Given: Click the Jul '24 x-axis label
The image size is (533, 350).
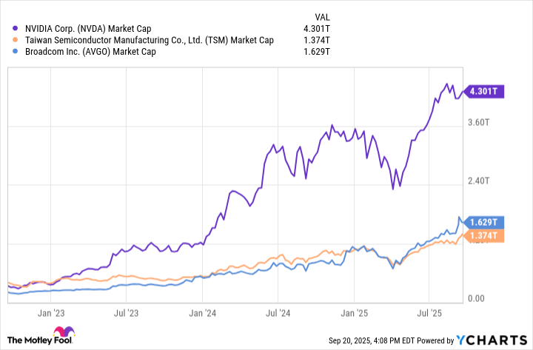Looking at the screenshot, I should coord(278,314).
